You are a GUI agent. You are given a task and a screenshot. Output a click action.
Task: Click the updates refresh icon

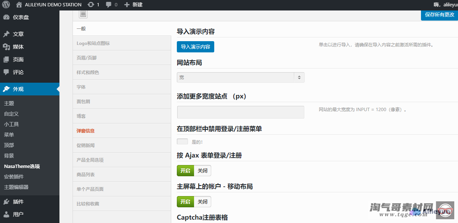pyautogui.click(x=91, y=5)
